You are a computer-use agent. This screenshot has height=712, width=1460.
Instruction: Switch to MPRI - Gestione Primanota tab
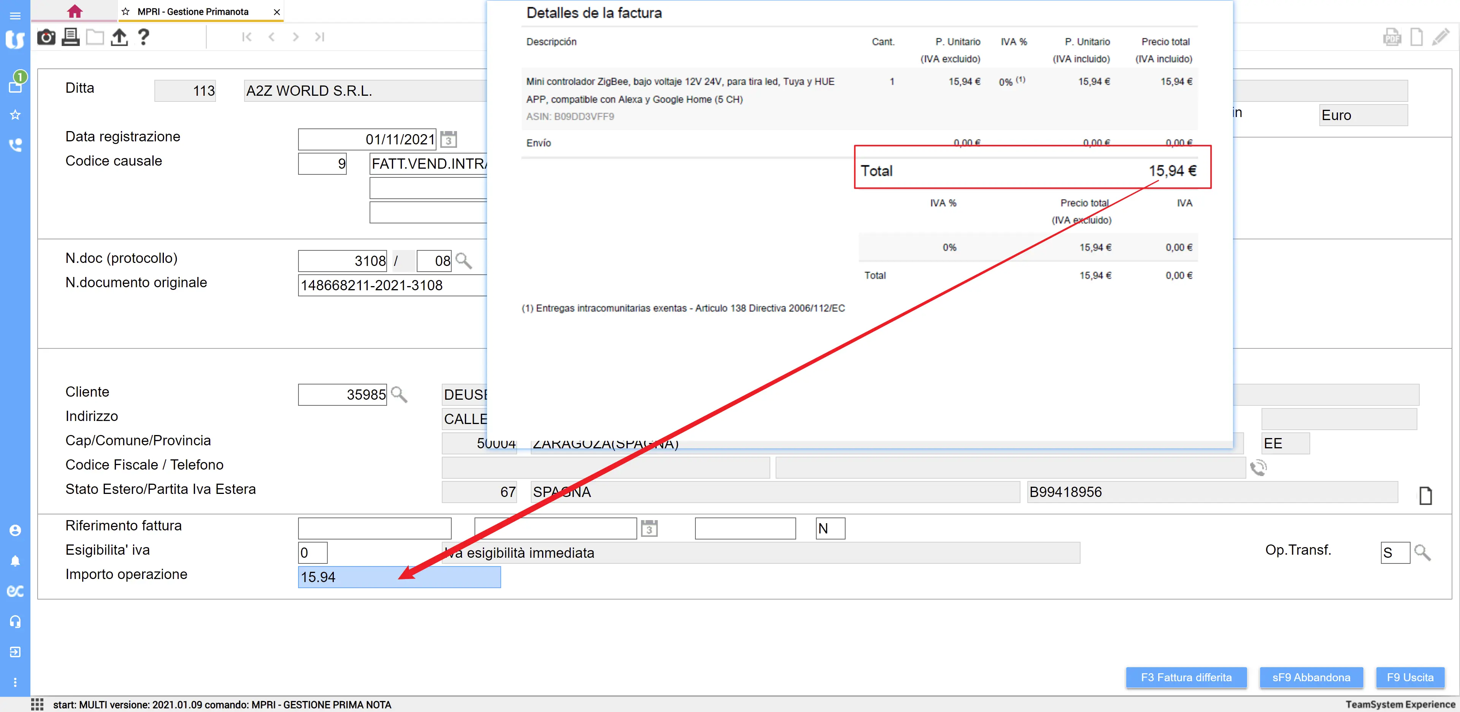(193, 11)
